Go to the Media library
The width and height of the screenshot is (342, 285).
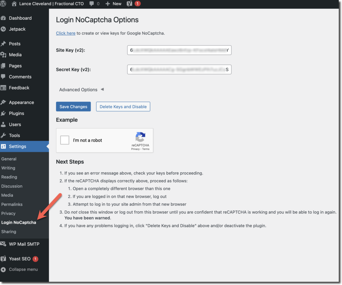15,55
